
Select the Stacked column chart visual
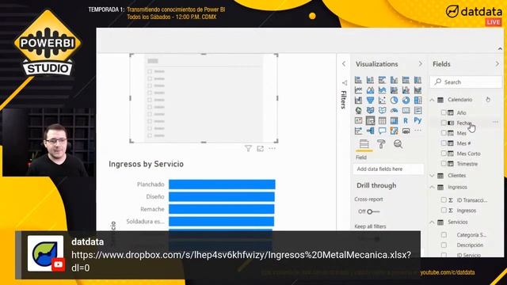[370, 80]
